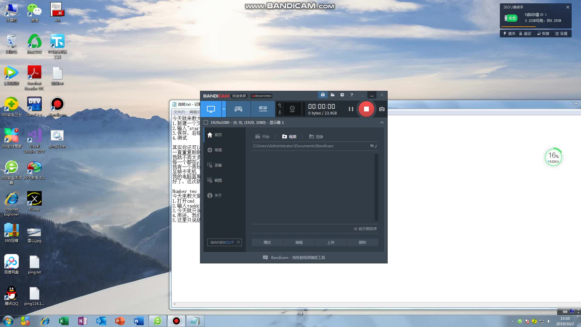Image resolution: width=581 pixels, height=327 pixels.
Task: Click the ping2.bat desktop file
Action: [x=57, y=139]
